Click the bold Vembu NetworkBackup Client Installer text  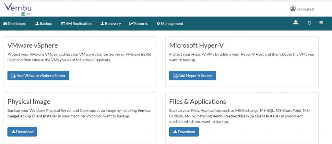246,116
